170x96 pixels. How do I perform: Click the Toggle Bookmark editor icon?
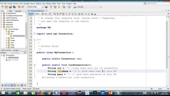75,14
